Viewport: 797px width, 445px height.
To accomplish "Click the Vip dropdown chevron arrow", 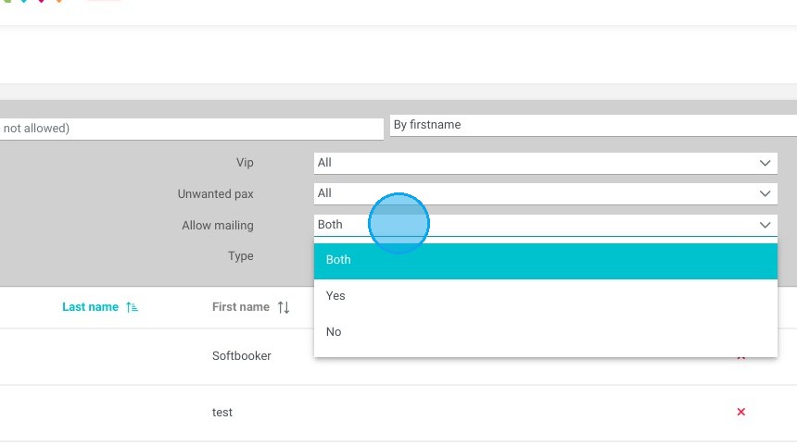I will (765, 164).
